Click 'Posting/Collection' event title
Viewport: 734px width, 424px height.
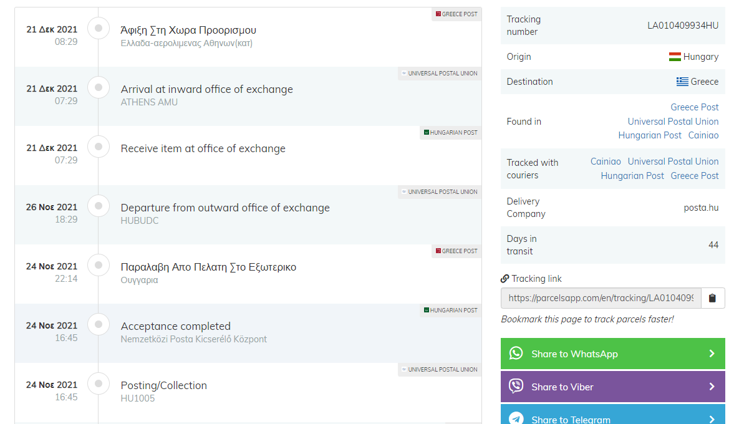(x=163, y=385)
